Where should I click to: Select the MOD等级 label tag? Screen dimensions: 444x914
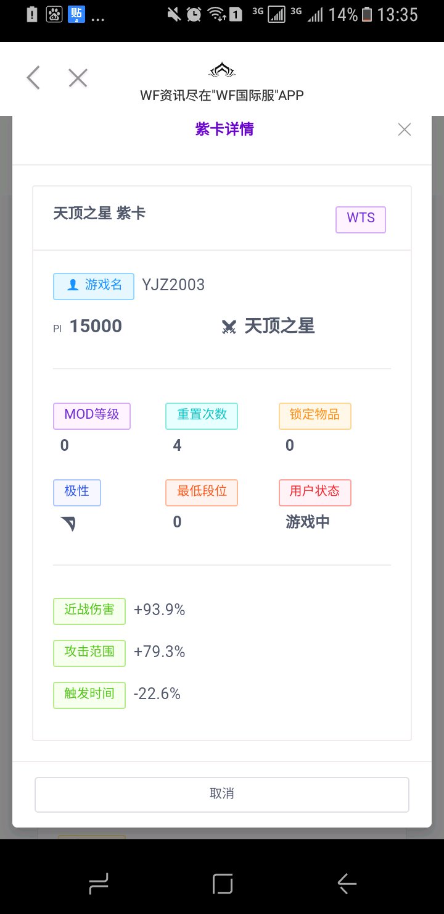(92, 415)
